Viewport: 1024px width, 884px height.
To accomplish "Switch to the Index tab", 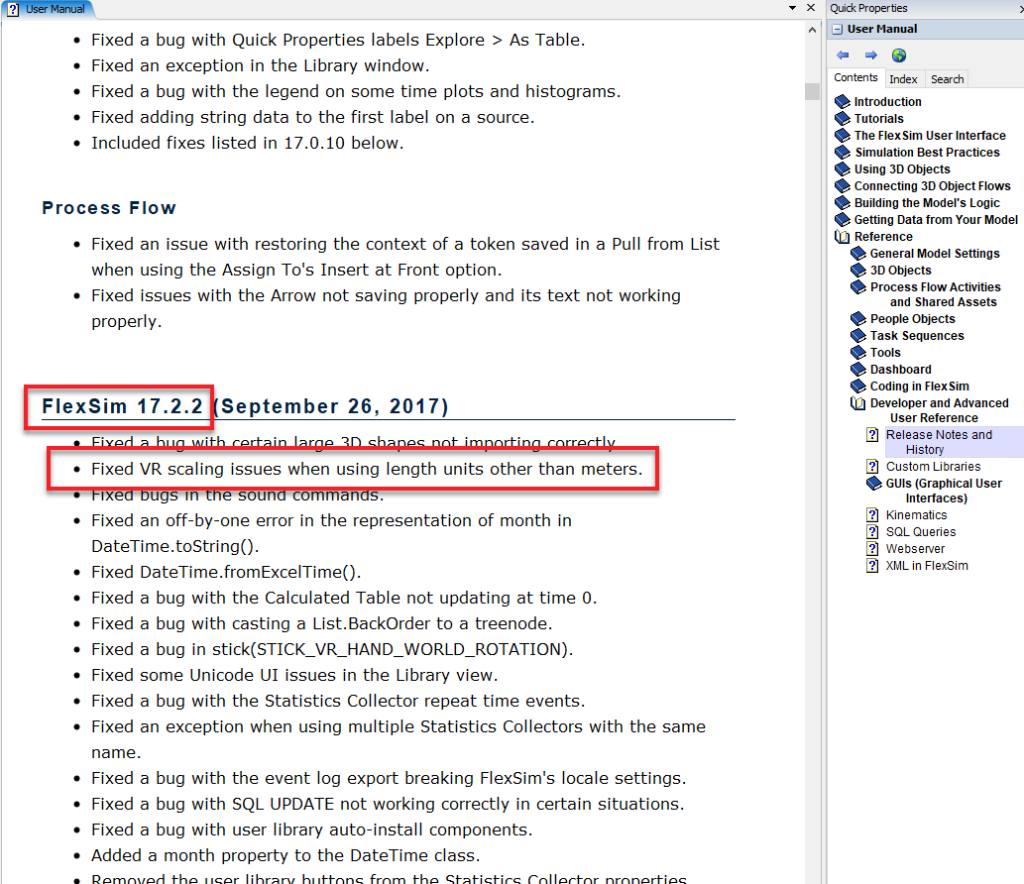I will 903,79.
